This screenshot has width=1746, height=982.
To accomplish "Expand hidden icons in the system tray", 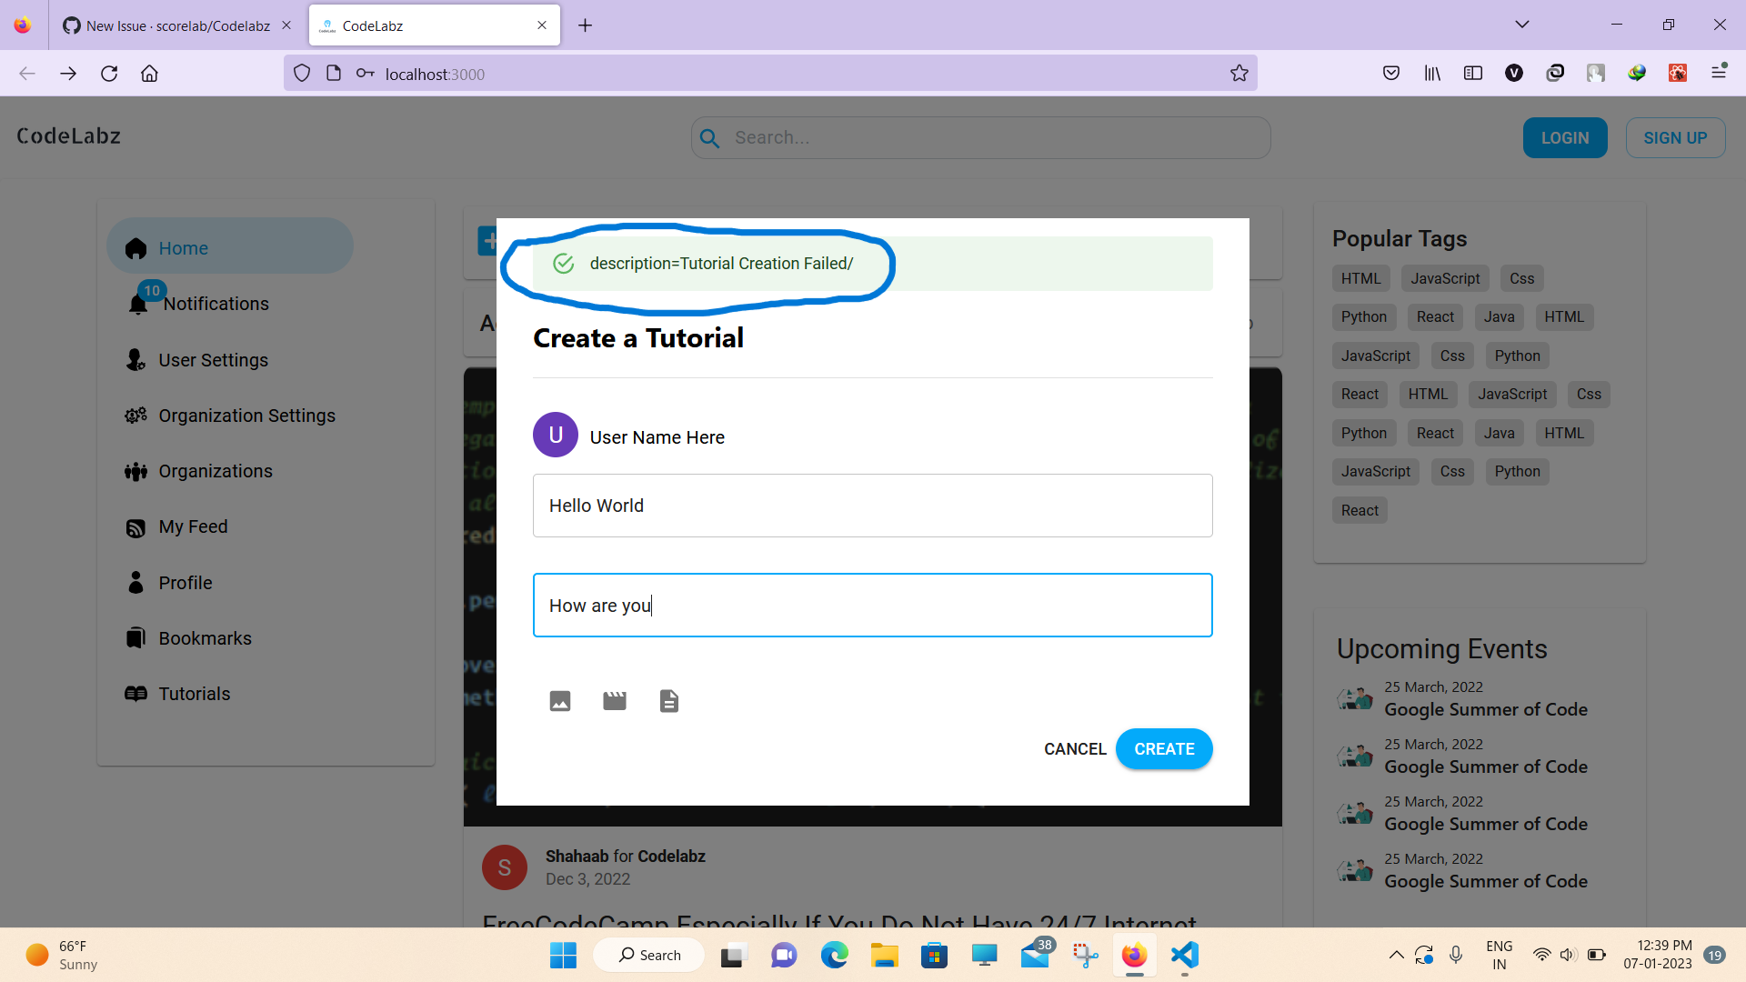I will (1397, 955).
